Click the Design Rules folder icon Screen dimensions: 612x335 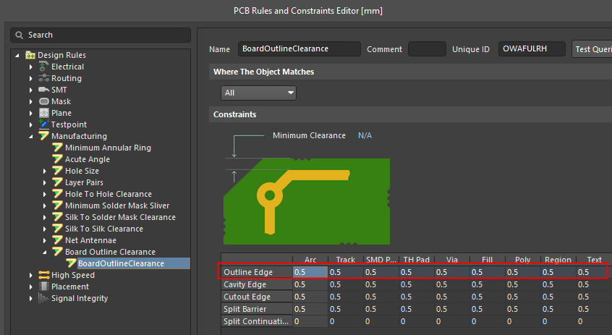(x=30, y=55)
